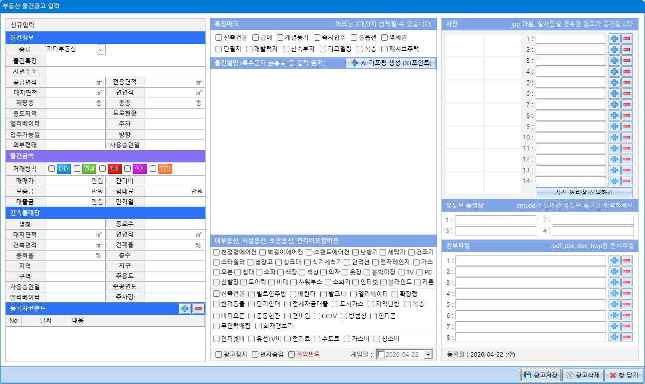Enable the 역세권 feature mark
The width and height of the screenshot is (645, 384).
(x=384, y=37)
